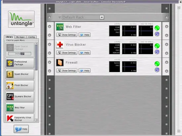Open Professional Package in the library

[20, 63]
